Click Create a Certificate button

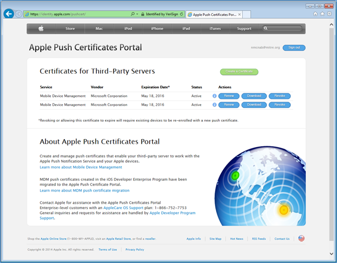tap(239, 72)
